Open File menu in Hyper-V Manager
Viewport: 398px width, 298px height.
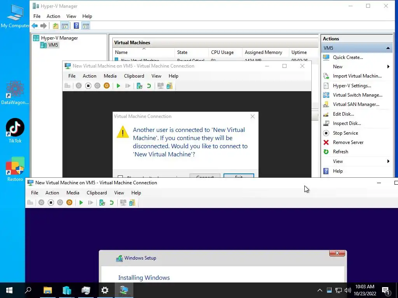point(37,16)
